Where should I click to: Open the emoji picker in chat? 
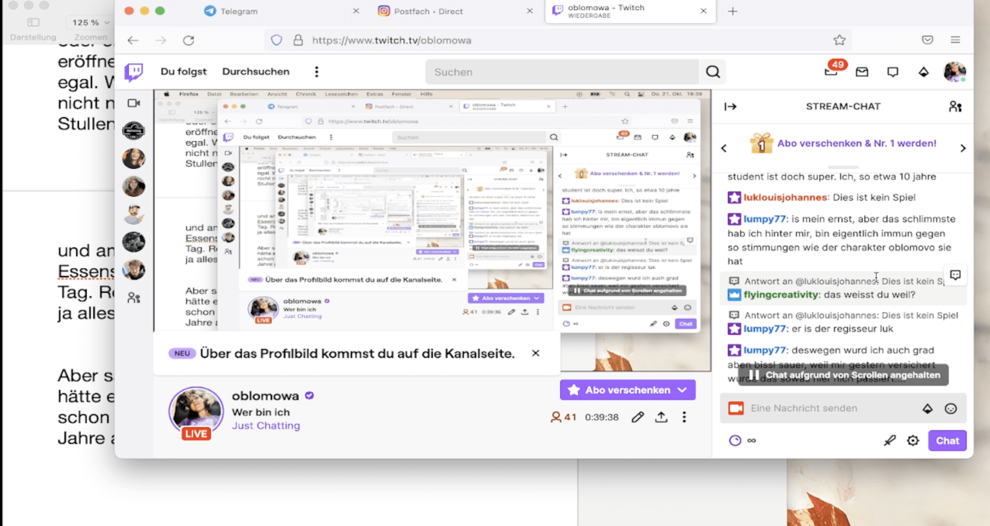tap(950, 409)
